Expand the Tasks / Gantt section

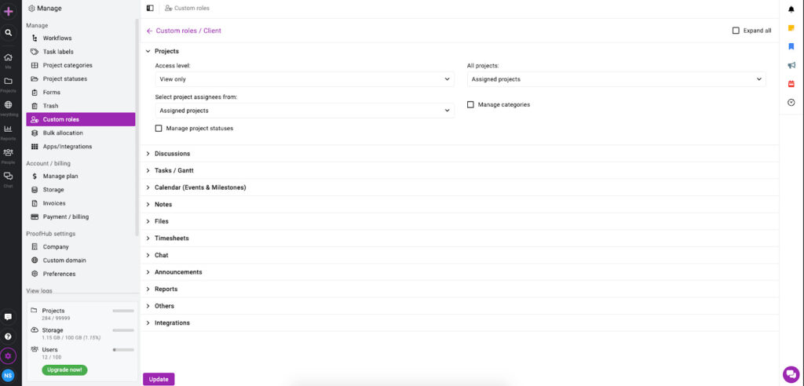148,171
